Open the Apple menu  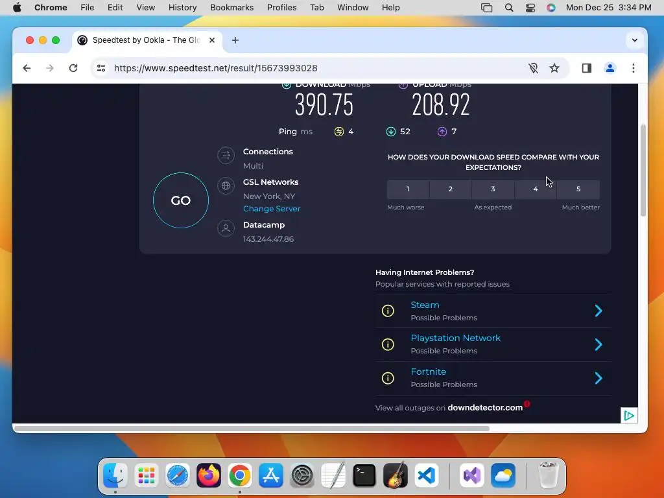pyautogui.click(x=17, y=8)
